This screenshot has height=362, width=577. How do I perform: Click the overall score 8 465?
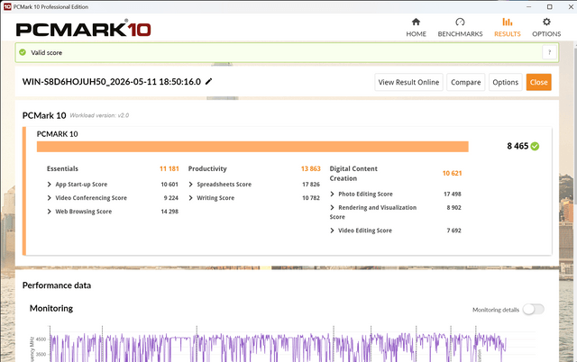tap(517, 146)
